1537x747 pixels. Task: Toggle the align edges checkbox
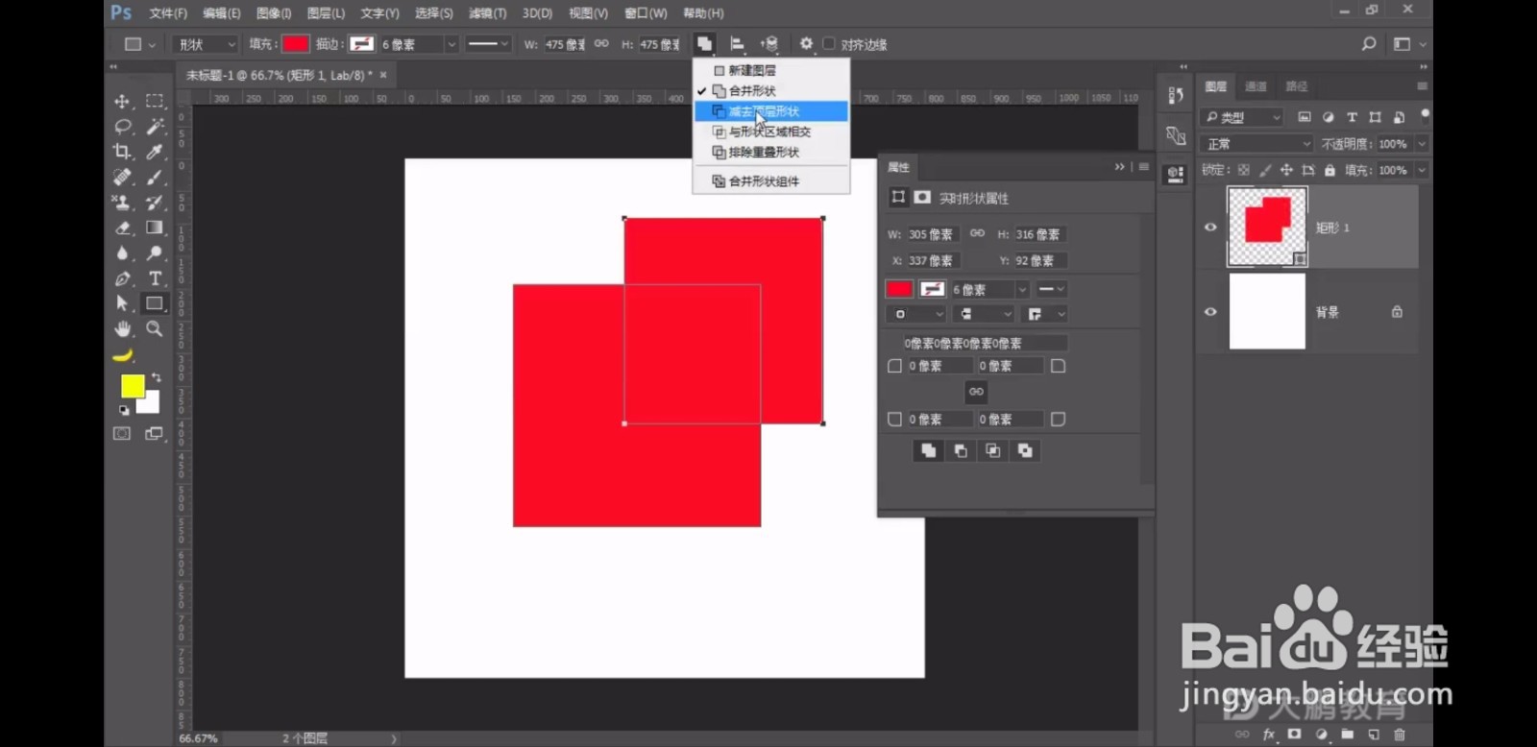coord(829,44)
